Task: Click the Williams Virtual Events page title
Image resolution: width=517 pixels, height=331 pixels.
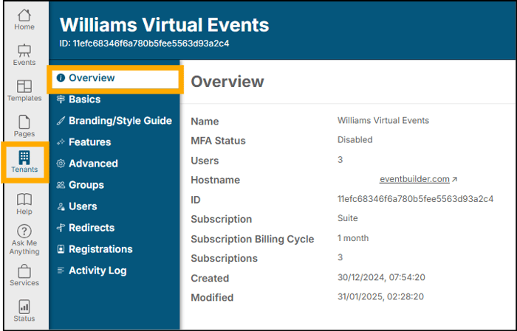Action: pyautogui.click(x=164, y=24)
